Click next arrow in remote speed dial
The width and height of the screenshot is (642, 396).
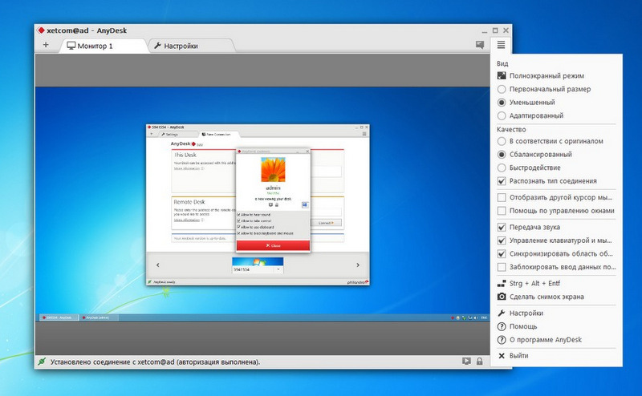click(x=357, y=265)
